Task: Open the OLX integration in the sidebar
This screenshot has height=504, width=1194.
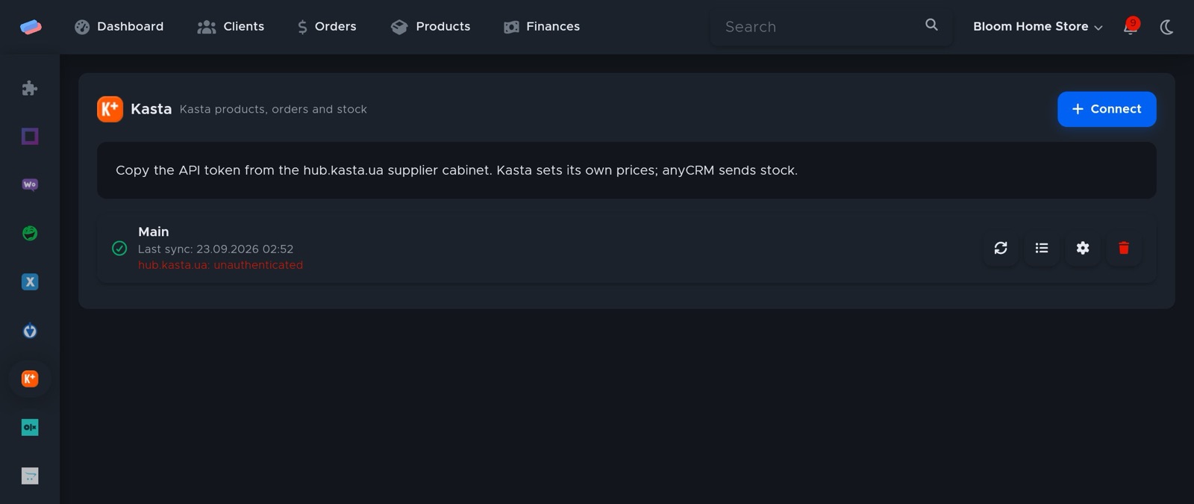Action: coord(30,427)
